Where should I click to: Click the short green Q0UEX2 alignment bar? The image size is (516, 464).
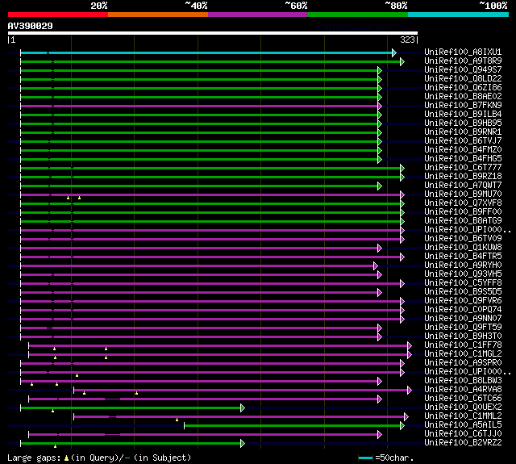(131, 408)
